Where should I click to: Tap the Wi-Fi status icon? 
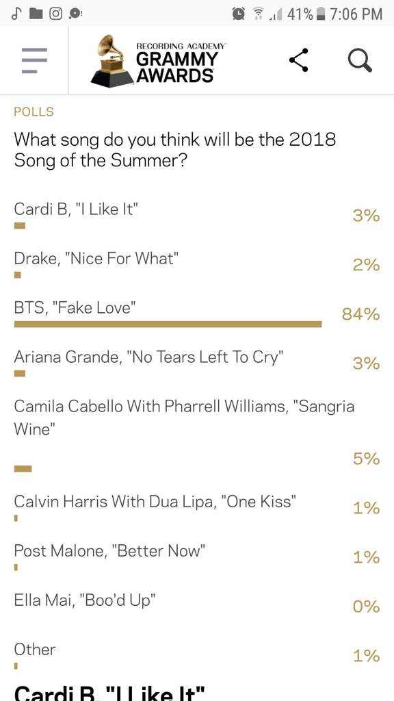point(257,14)
